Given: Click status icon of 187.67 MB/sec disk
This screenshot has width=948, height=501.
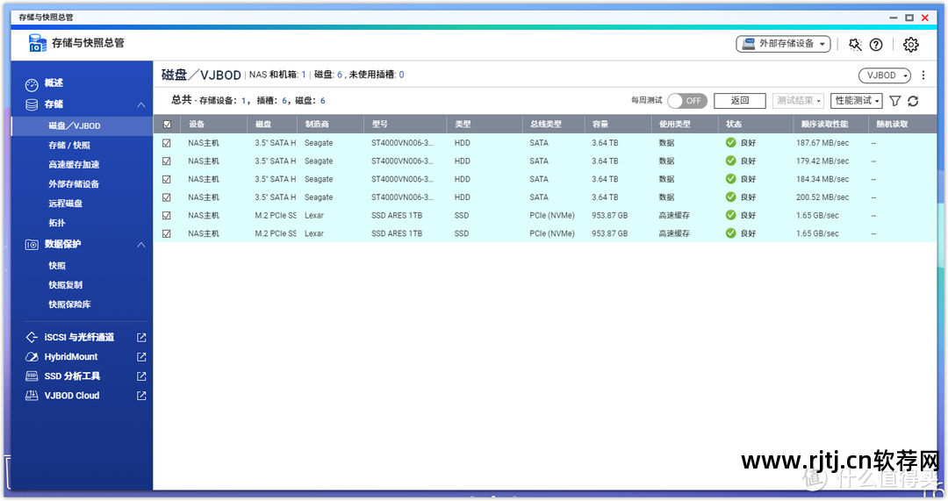Looking at the screenshot, I should click(x=730, y=143).
